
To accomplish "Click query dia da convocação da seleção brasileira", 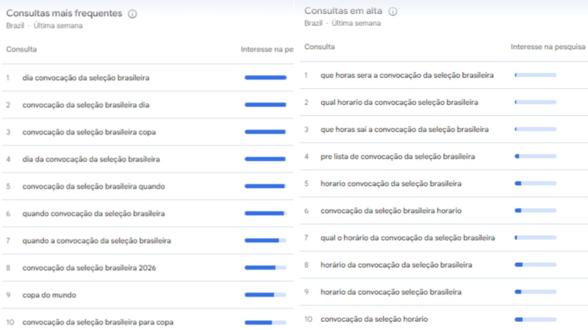I will [91, 159].
